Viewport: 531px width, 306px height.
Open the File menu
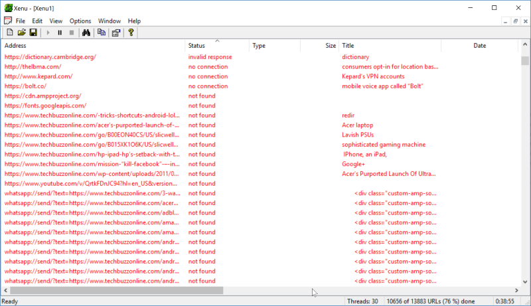click(x=21, y=21)
